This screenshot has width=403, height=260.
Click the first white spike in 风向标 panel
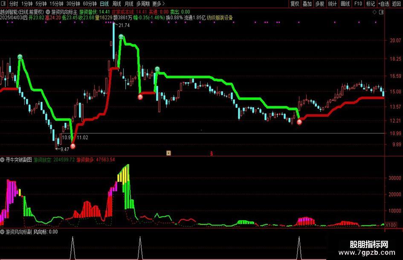(72, 248)
